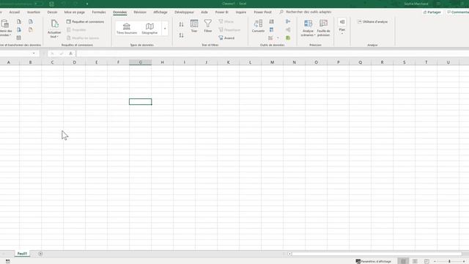Click the Utilitaire d'analyse button
This screenshot has width=469, height=264.
point(373,21)
